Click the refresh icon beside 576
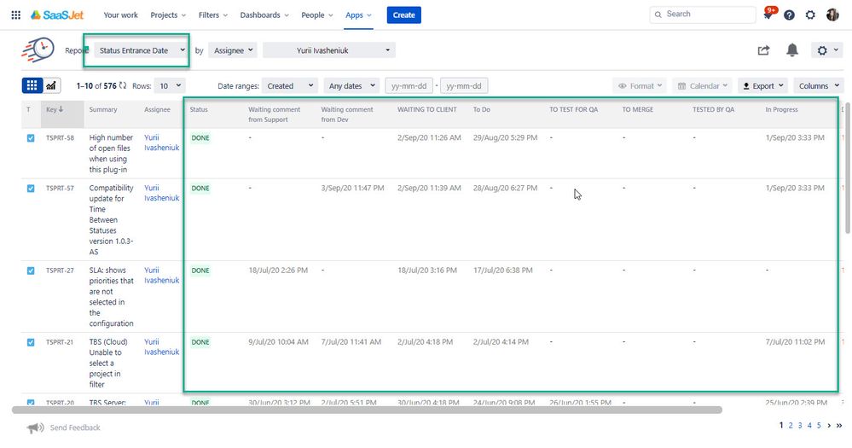The height and width of the screenshot is (448, 852). tap(124, 85)
